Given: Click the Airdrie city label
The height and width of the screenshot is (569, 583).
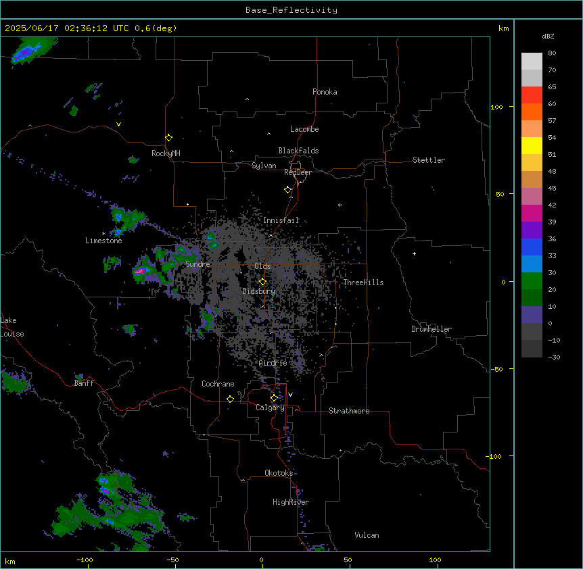Looking at the screenshot, I should click(273, 363).
